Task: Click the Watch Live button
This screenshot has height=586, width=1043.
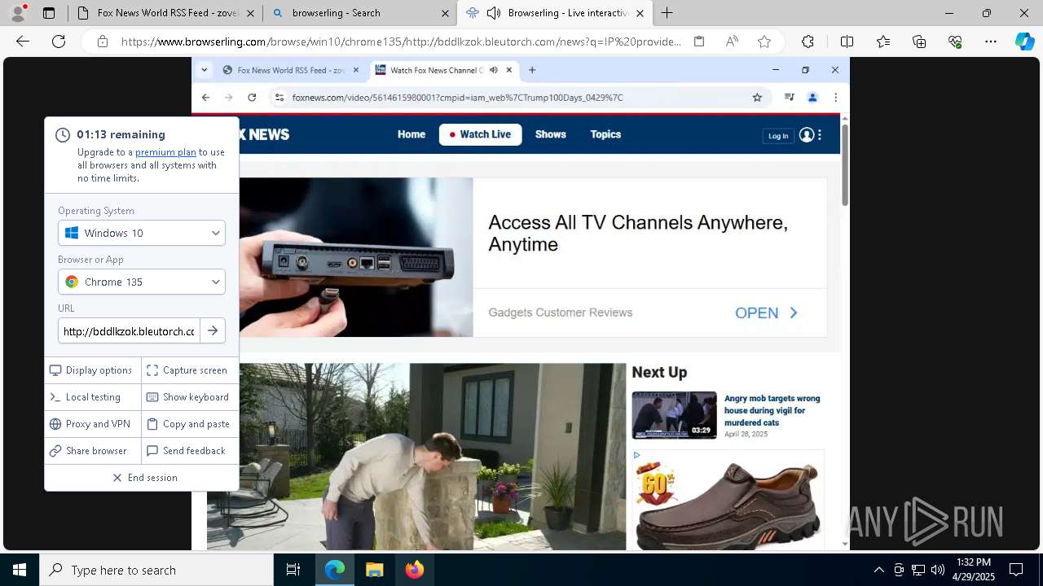Action: pos(480,134)
